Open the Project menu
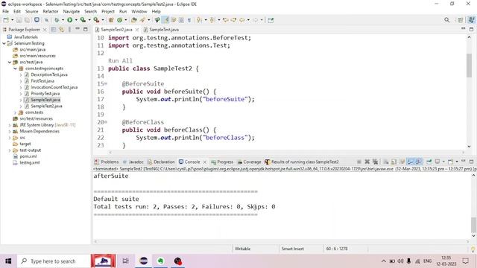The height and width of the screenshot is (268, 477). pos(108,11)
